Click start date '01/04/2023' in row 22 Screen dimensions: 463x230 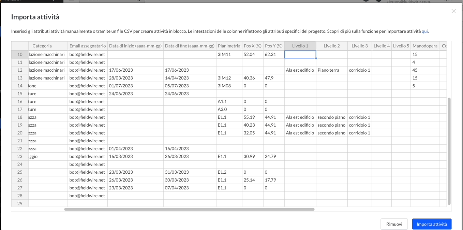[135, 148]
